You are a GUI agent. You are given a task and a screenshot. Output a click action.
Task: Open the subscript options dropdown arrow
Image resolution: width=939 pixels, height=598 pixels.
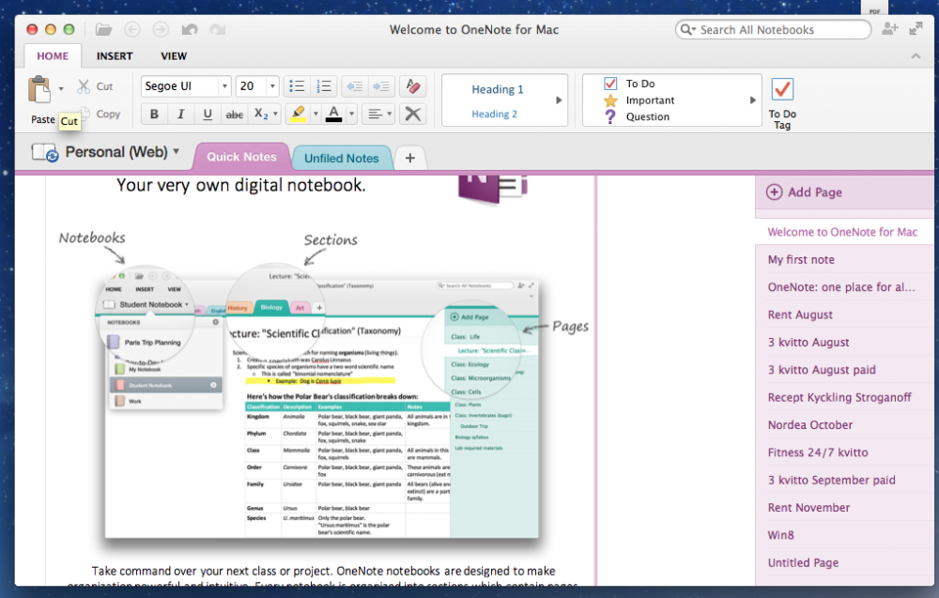275,114
